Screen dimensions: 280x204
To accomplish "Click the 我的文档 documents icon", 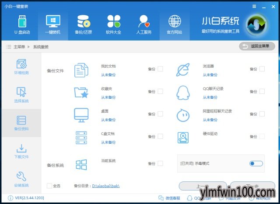I will coord(81,70).
